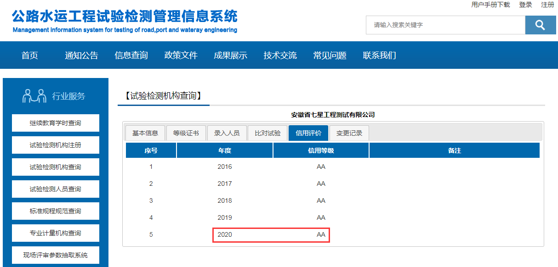
Task: Click the AA rating for 2016
Action: pyautogui.click(x=321, y=167)
